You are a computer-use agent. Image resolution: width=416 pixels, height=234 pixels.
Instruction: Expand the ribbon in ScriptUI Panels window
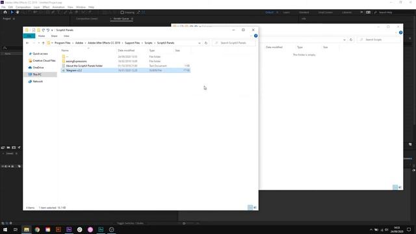[x=251, y=36]
